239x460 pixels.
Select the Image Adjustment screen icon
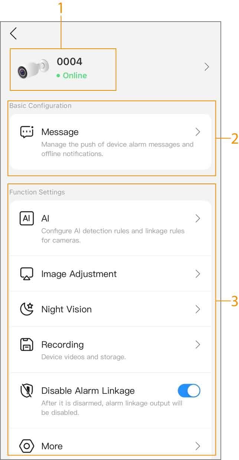[x=26, y=274]
